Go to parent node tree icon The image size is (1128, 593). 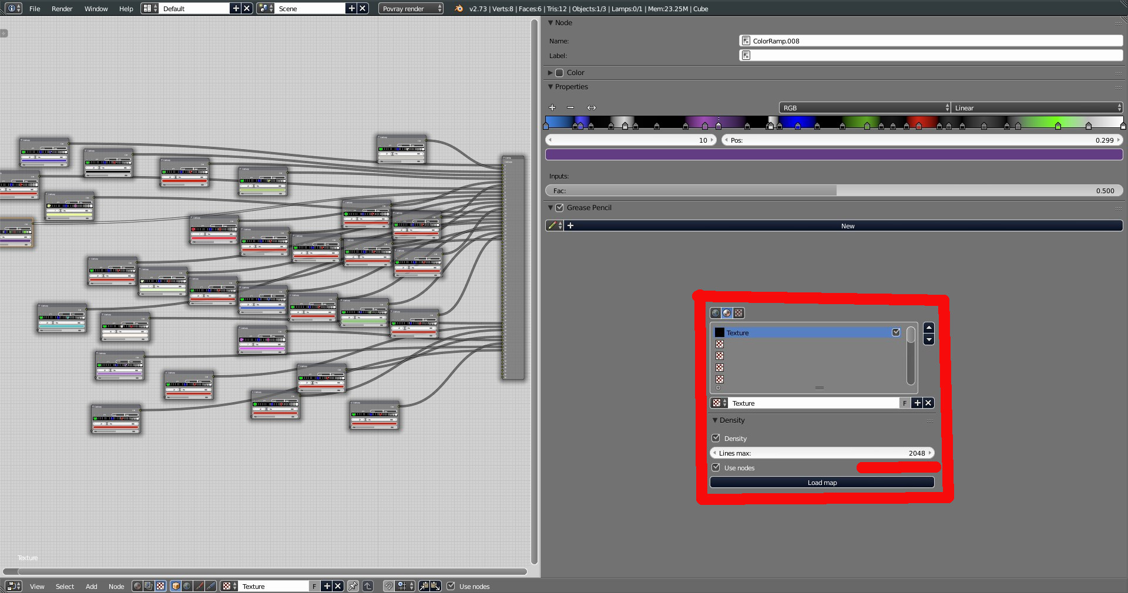[368, 586]
